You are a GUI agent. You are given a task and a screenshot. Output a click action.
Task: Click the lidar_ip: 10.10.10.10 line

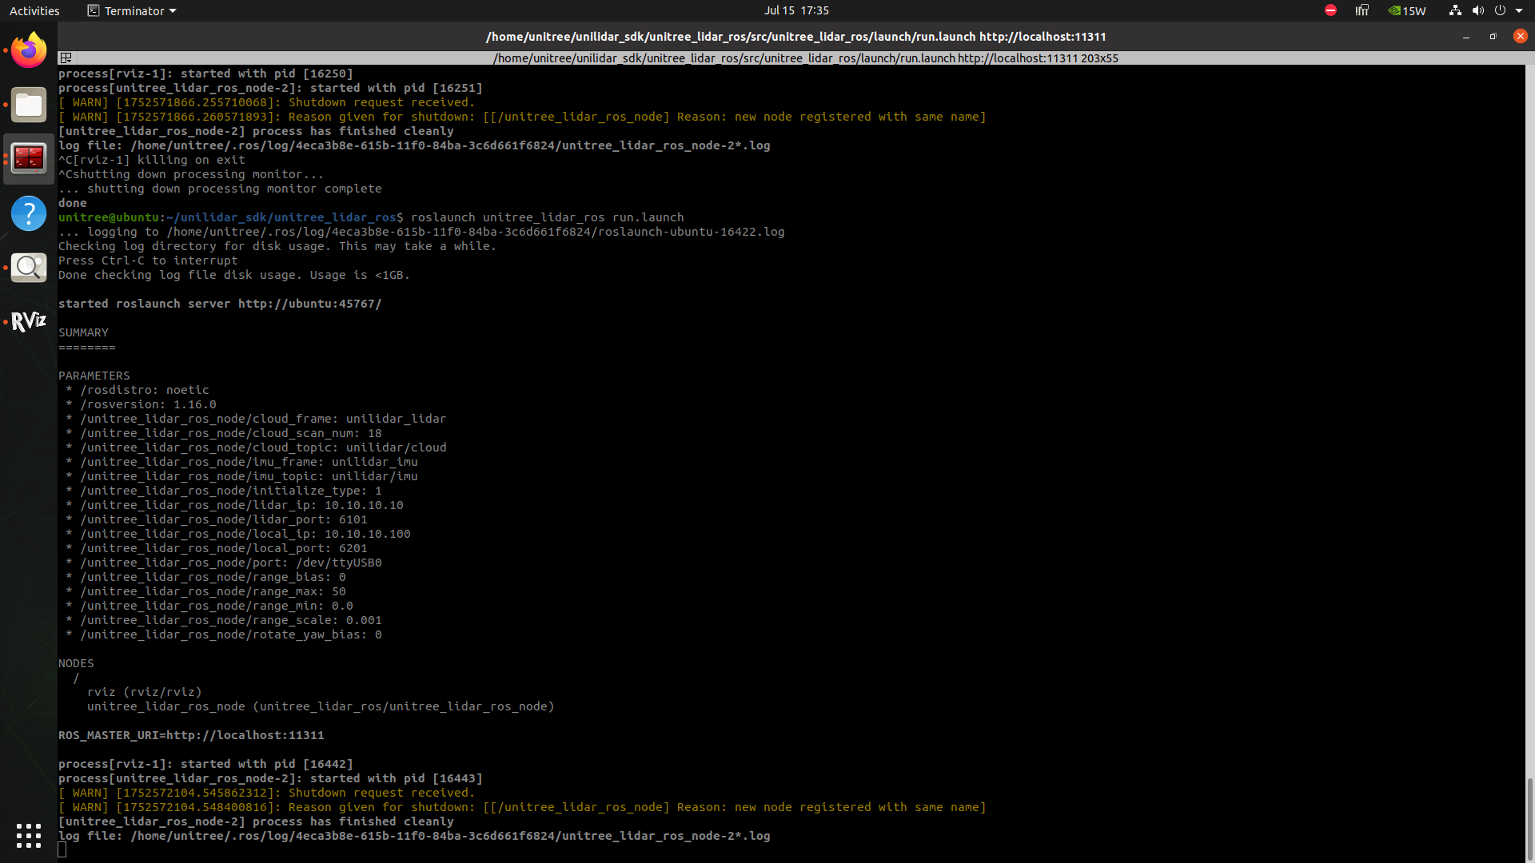click(x=234, y=505)
